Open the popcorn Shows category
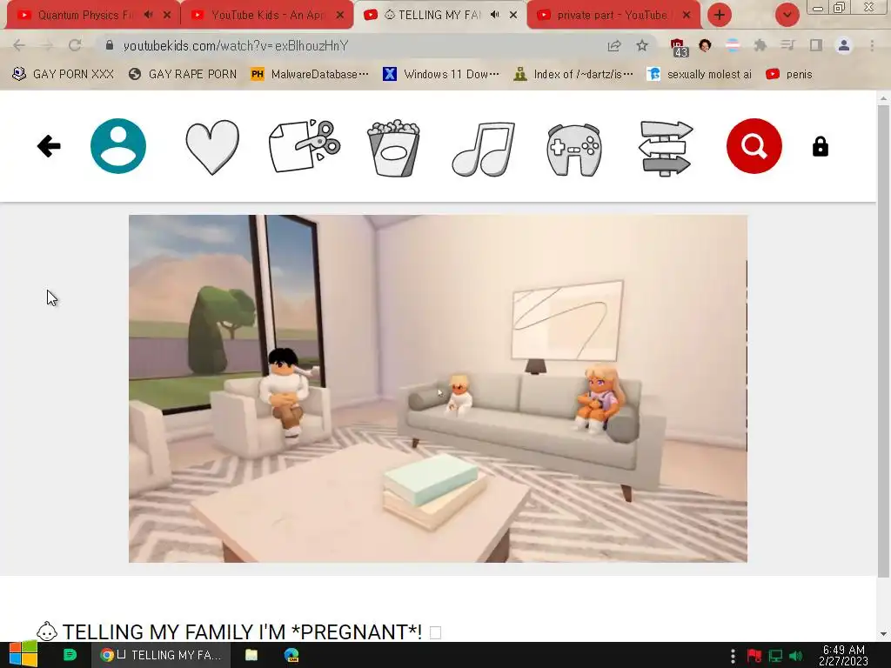This screenshot has width=891, height=668. tap(393, 148)
